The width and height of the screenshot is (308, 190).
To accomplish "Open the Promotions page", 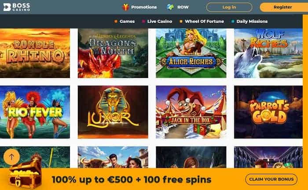I will [144, 7].
